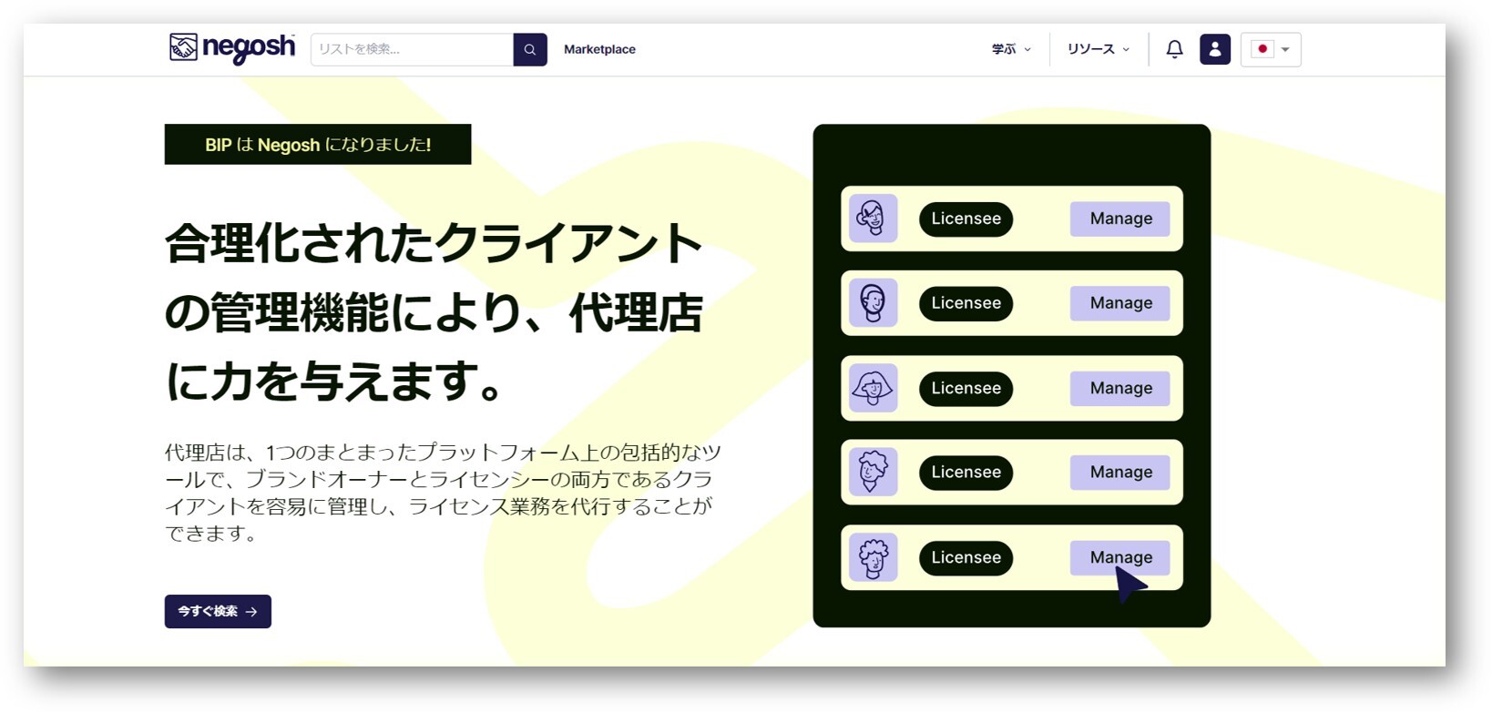Click the 今すぐ検索 button

point(218,611)
